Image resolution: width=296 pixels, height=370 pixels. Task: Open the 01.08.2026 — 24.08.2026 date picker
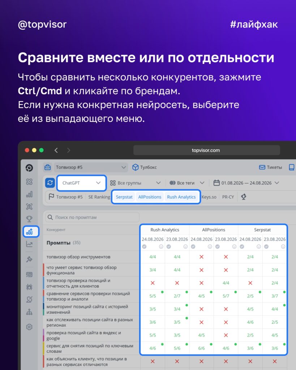246,183
